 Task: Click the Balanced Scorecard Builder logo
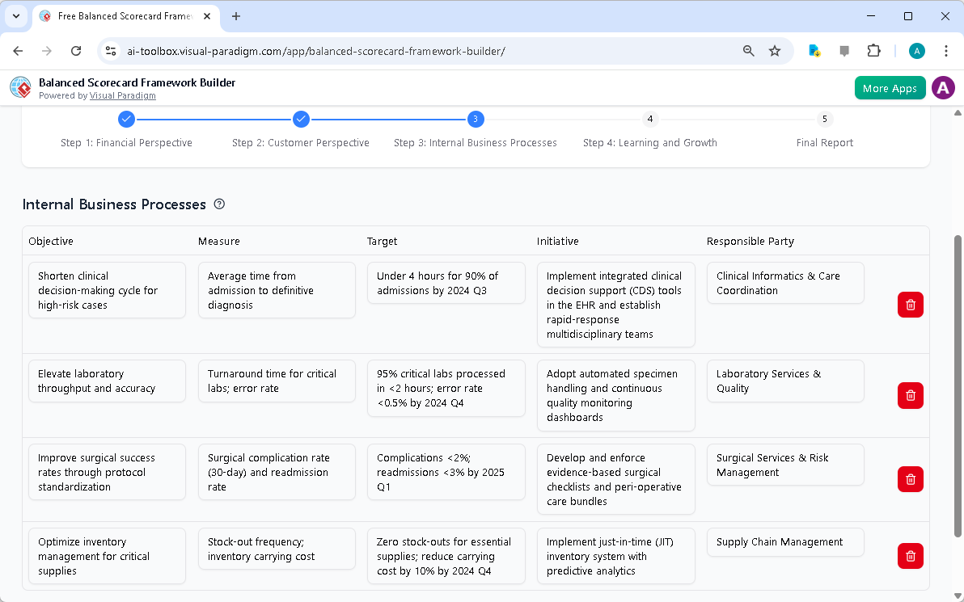19,87
